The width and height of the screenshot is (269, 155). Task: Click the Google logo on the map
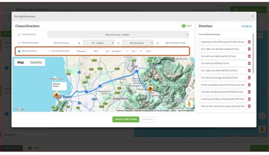19,109
